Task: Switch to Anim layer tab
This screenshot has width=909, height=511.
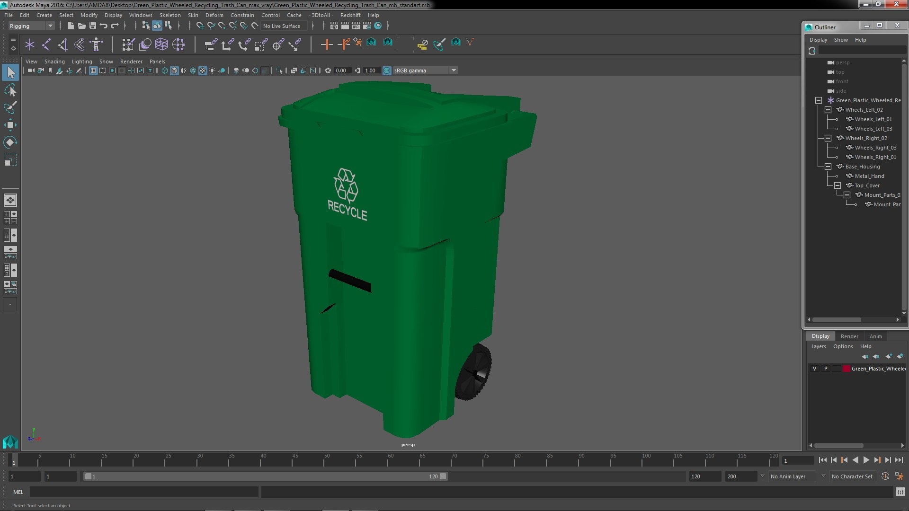Action: [x=875, y=336]
